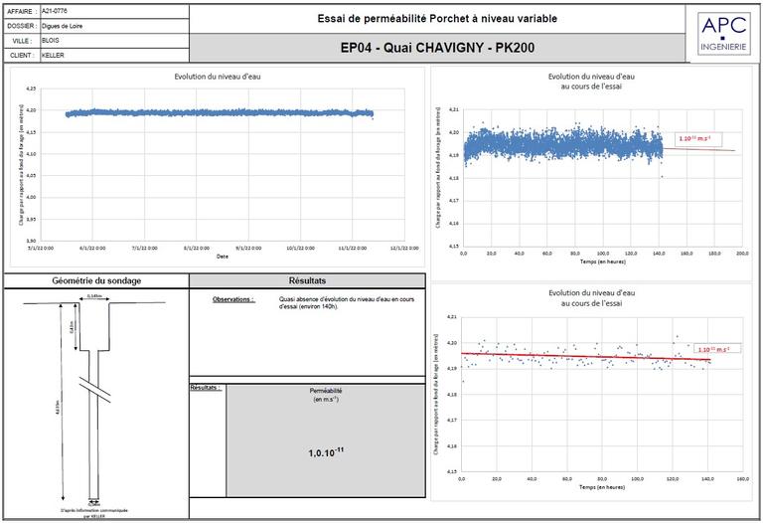Click the client value KELLER
Screen dimensions: 763x523
53,55
